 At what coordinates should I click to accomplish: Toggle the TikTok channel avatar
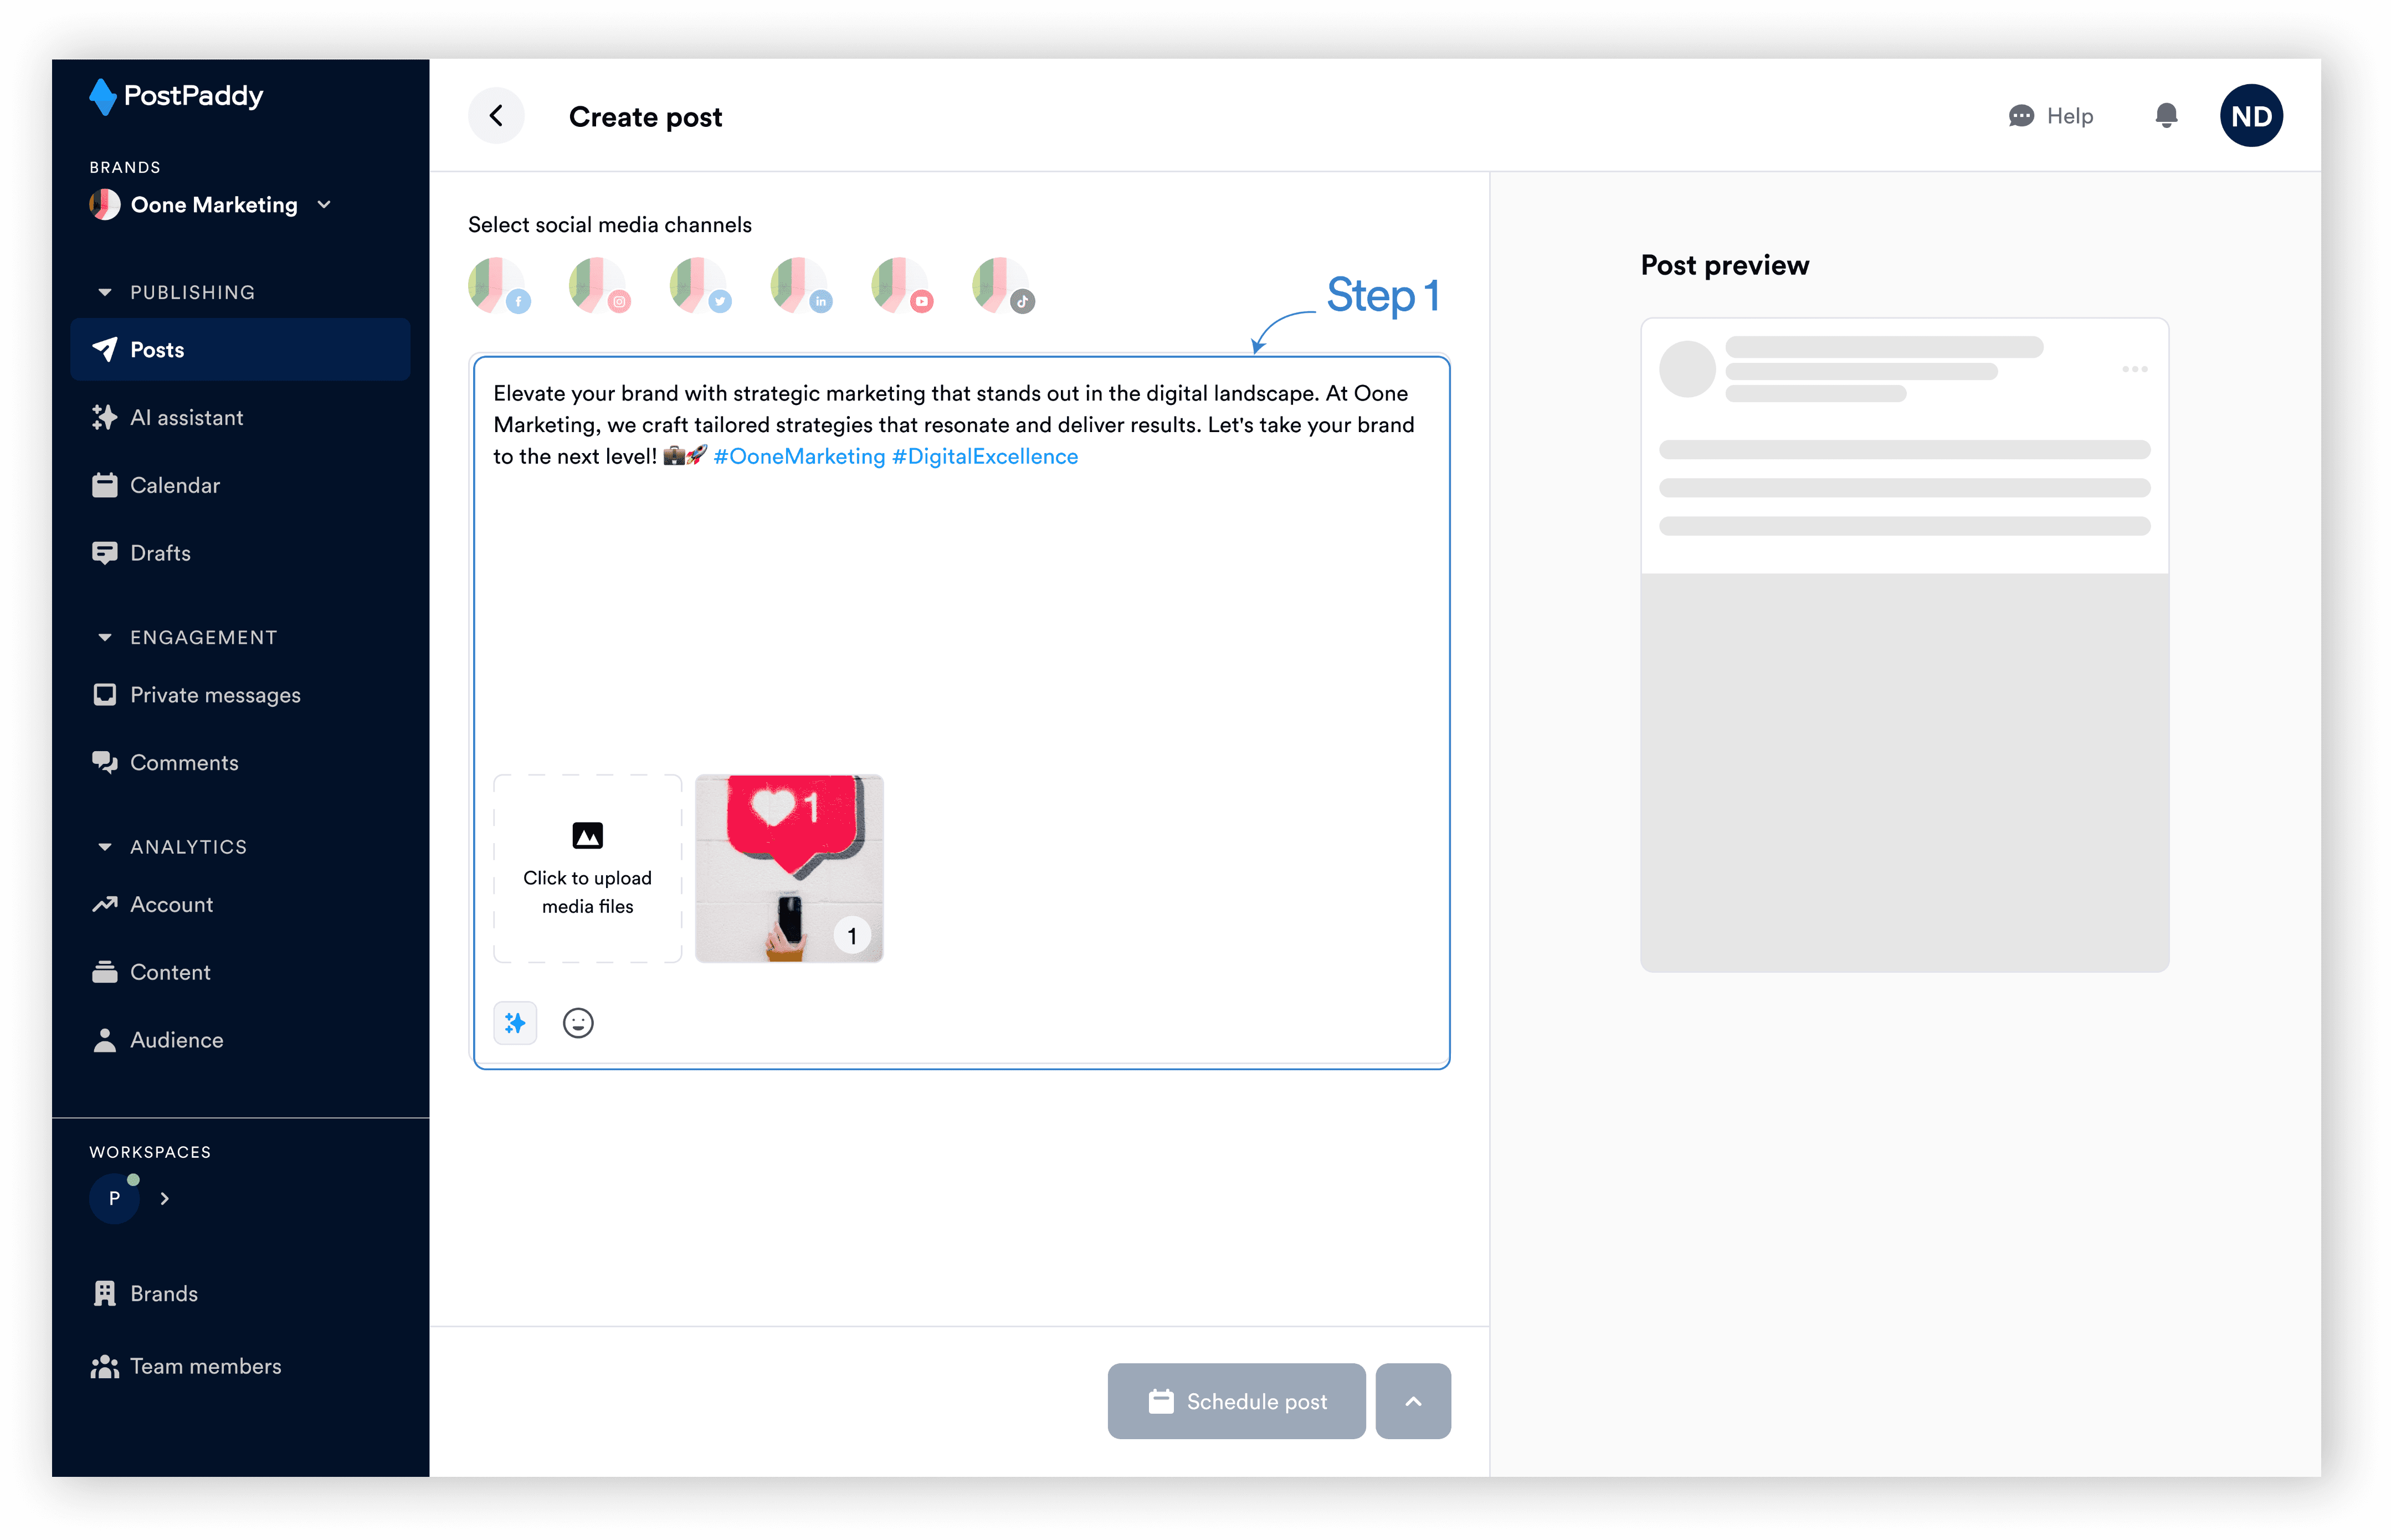click(x=1001, y=285)
